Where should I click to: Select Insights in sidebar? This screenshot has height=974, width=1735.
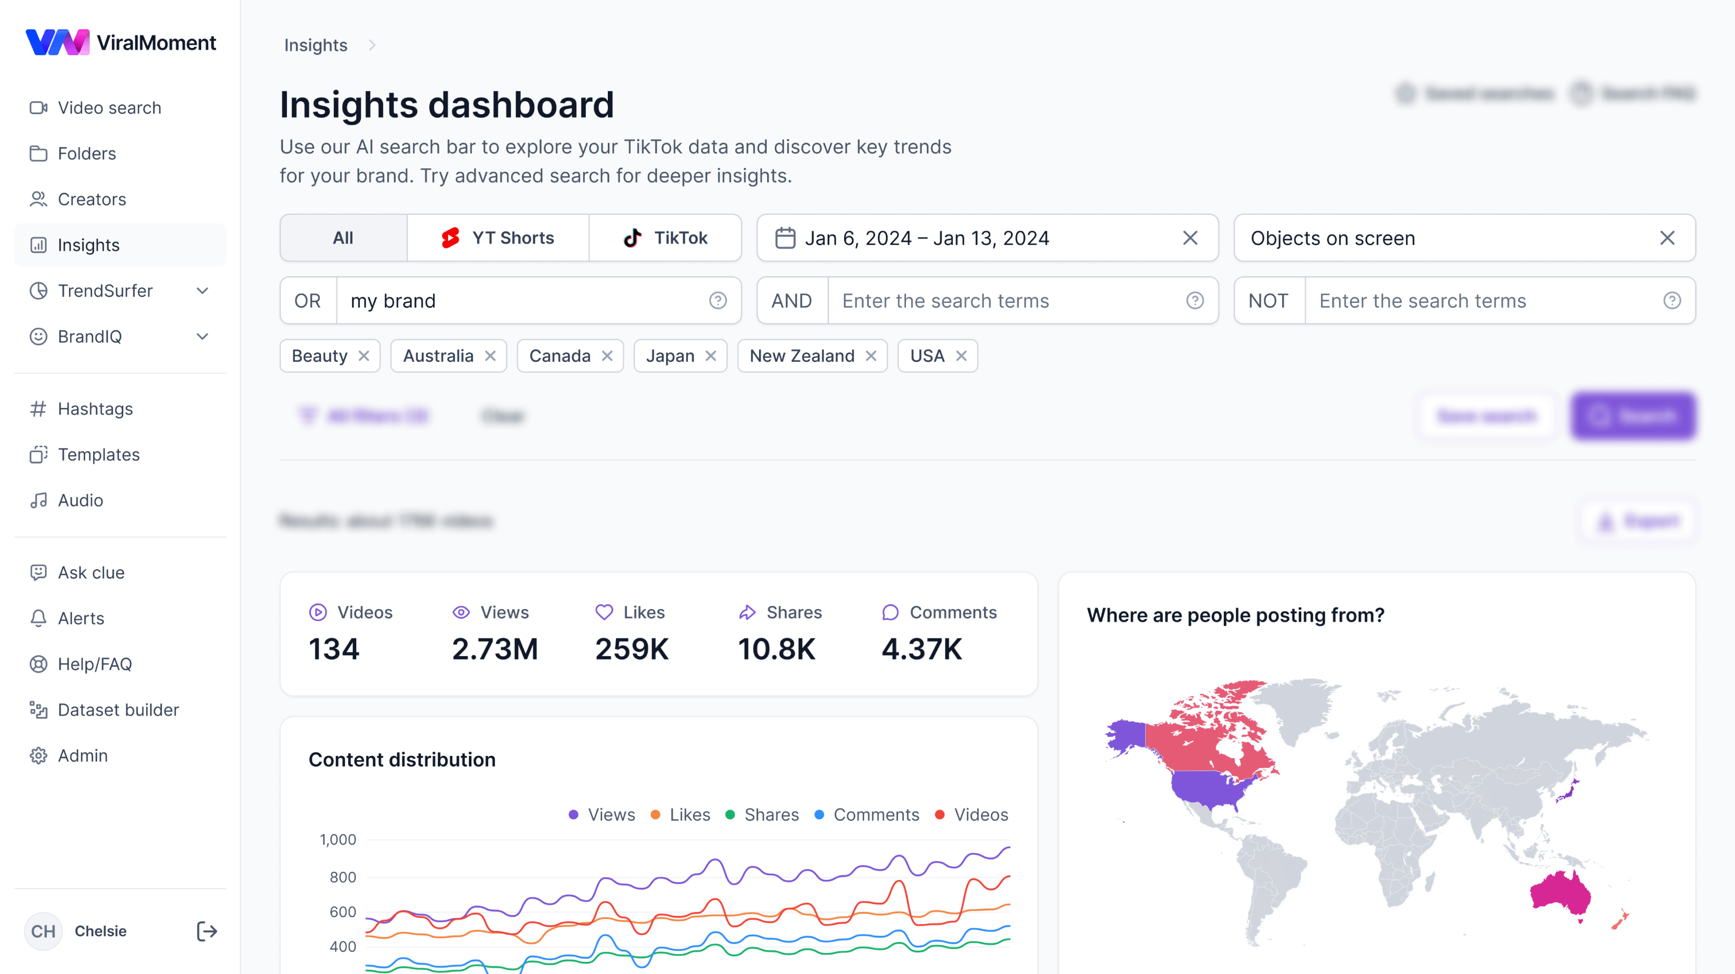120,245
